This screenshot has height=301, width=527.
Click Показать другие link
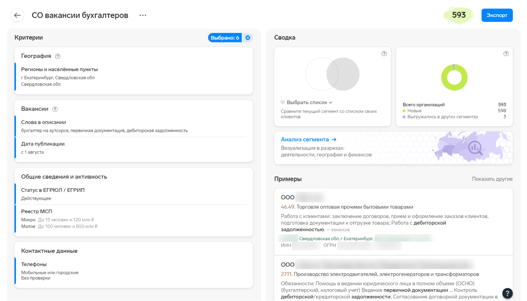[x=492, y=179]
